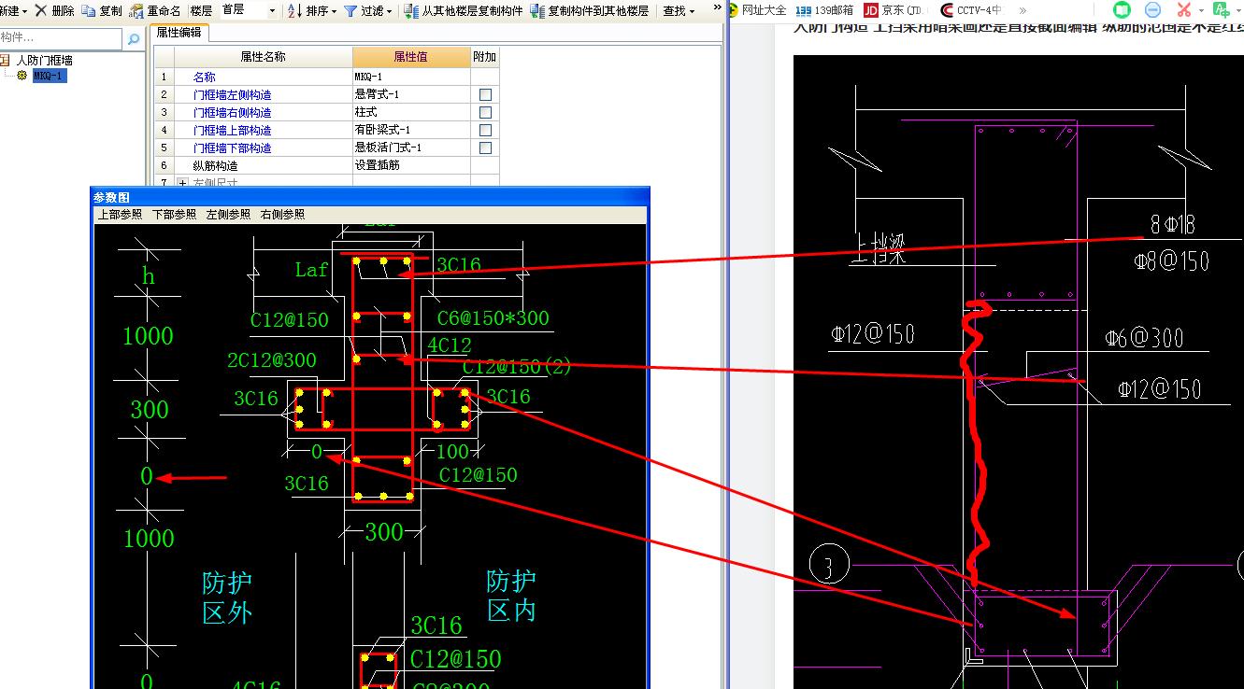The height and width of the screenshot is (689, 1244).
Task: Click C12@150(2) label in 参数图
Action: click(517, 367)
